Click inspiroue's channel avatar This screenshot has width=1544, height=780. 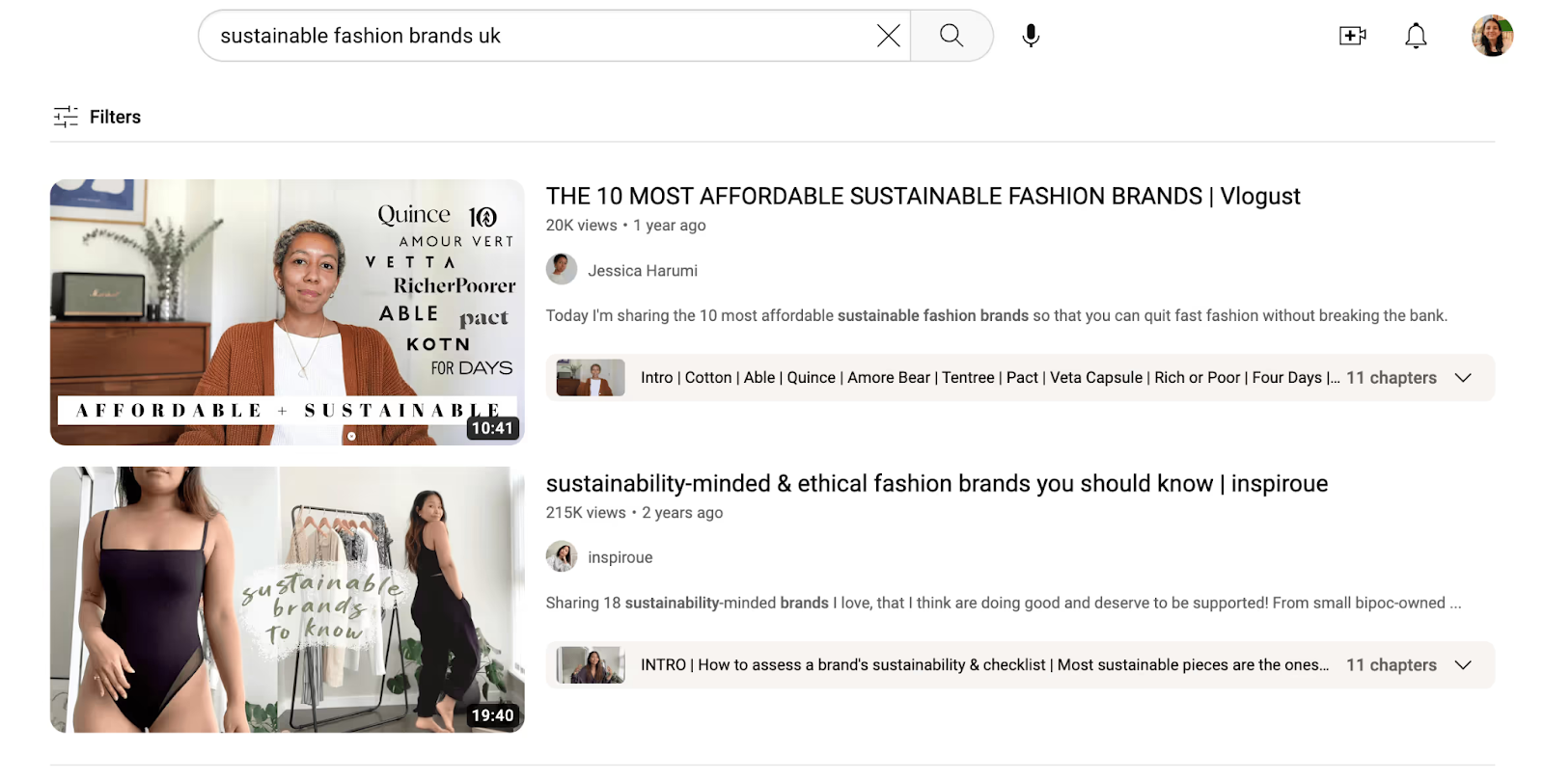[x=562, y=556]
